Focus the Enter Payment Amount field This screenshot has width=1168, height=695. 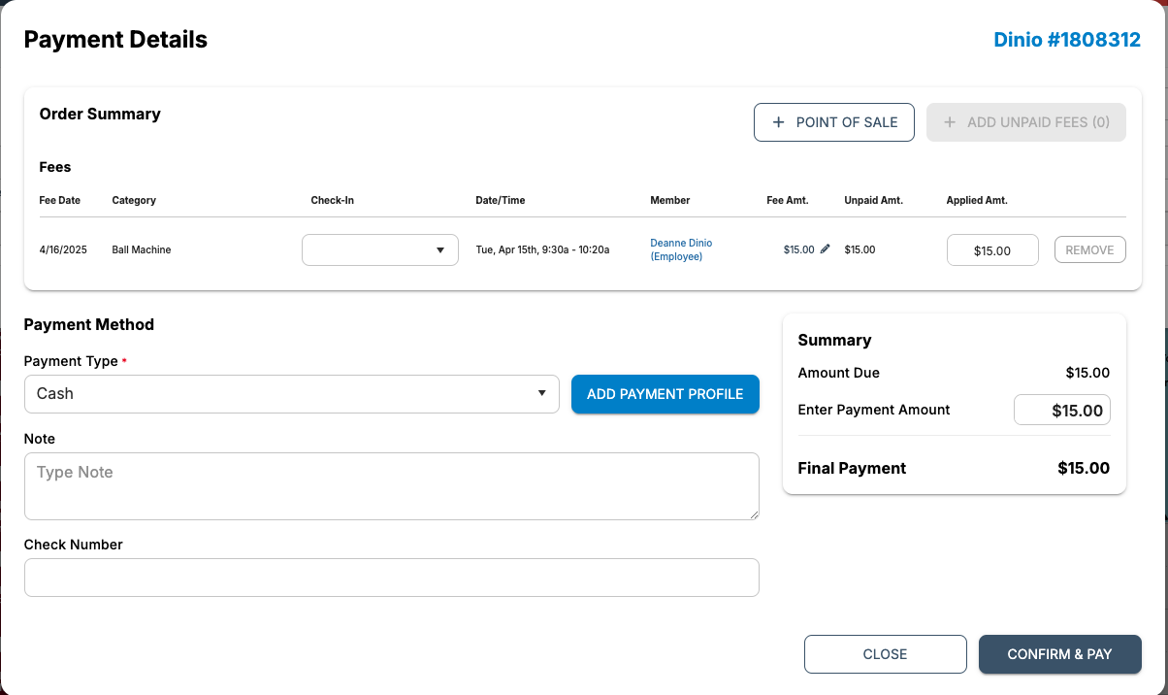click(1062, 410)
